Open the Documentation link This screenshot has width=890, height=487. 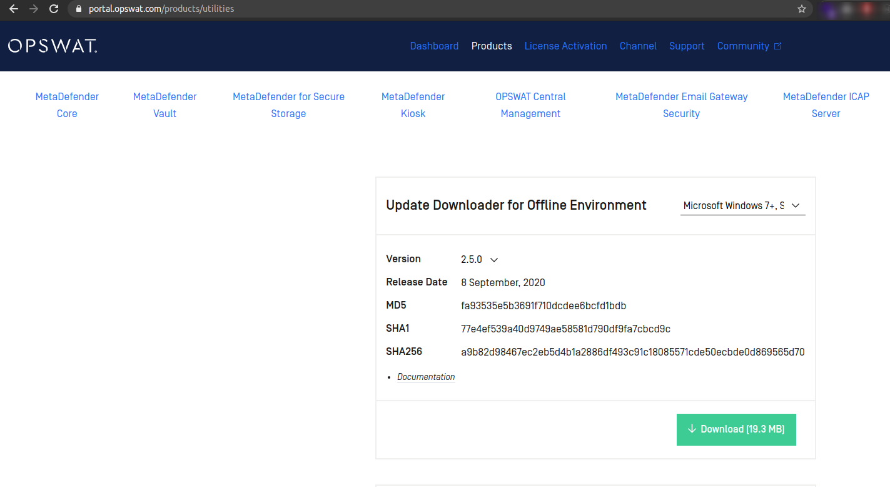426,377
